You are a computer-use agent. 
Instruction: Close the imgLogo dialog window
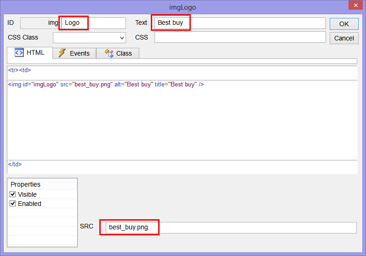(x=355, y=5)
